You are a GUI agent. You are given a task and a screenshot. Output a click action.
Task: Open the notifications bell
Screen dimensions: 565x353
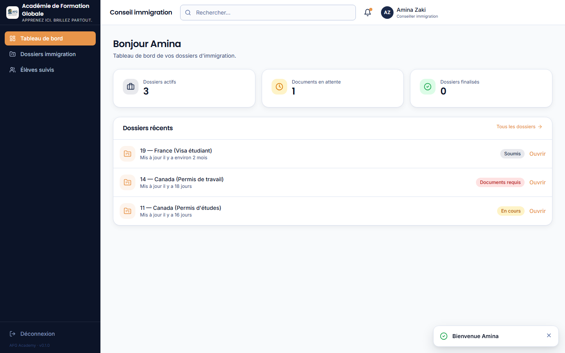[368, 13]
